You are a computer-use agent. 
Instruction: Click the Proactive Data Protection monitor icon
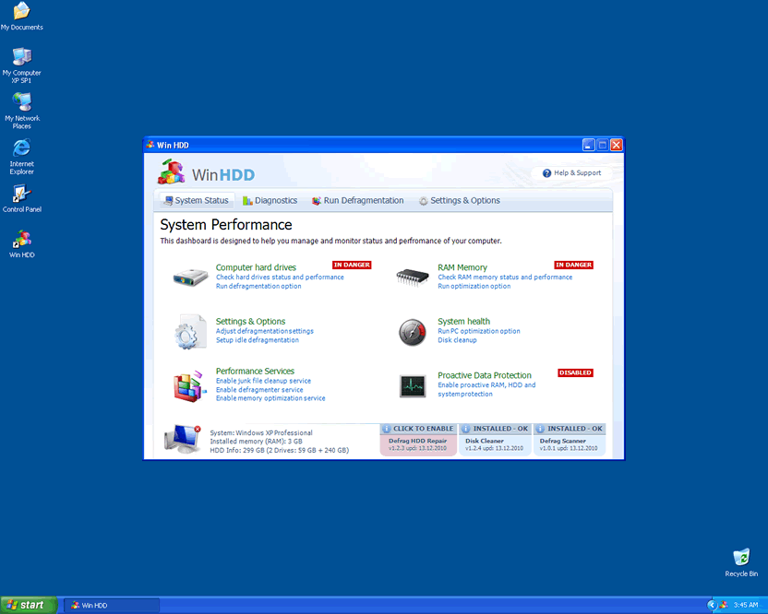(x=413, y=385)
